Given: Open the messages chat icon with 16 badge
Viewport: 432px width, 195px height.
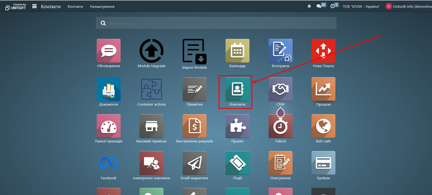Looking at the screenshot, I should click(x=319, y=7).
